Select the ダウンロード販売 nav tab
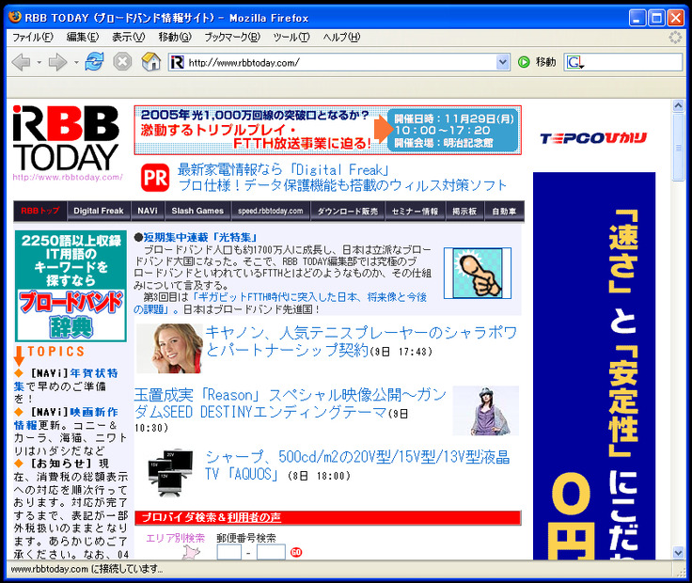Viewport: 692px width, 583px height. [x=348, y=211]
